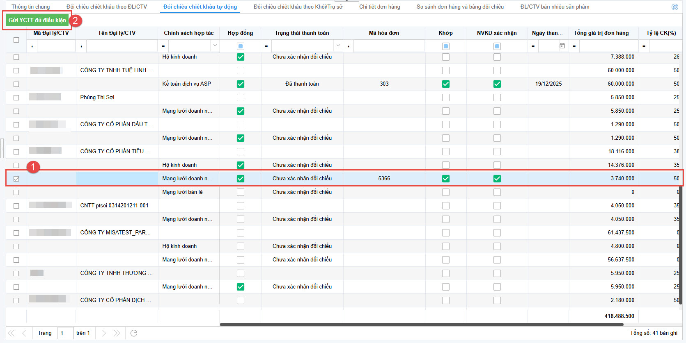
Task: Switch to the Chi tiết đơn hàng tab
Action: [x=379, y=7]
